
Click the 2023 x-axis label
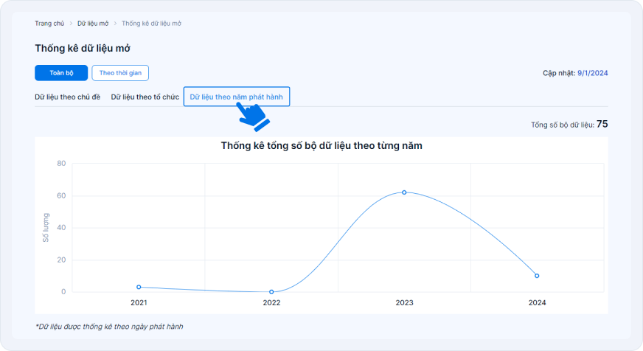tap(404, 303)
